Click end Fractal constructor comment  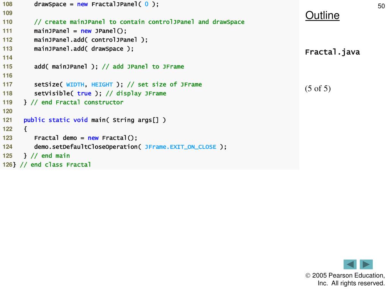pyautogui.click(x=77, y=102)
